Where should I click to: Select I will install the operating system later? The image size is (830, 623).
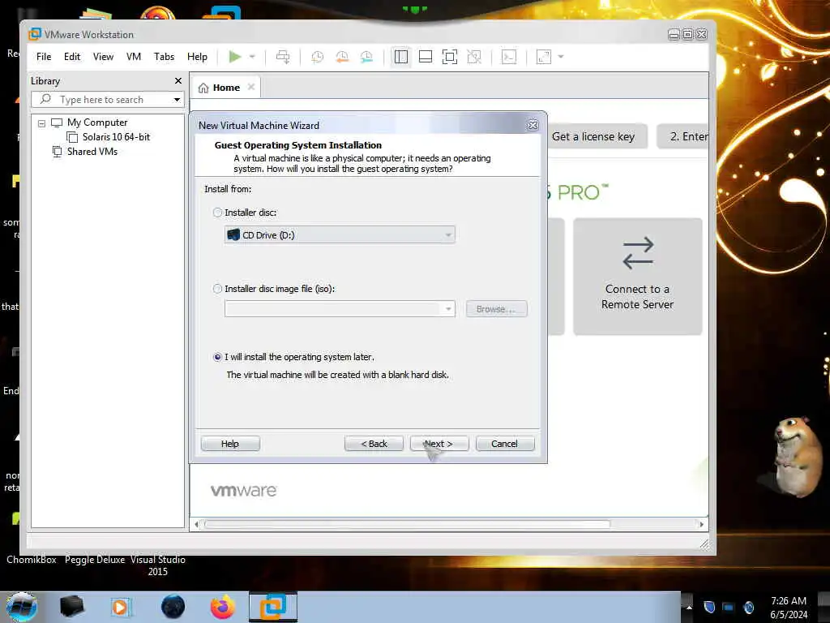[x=217, y=357]
